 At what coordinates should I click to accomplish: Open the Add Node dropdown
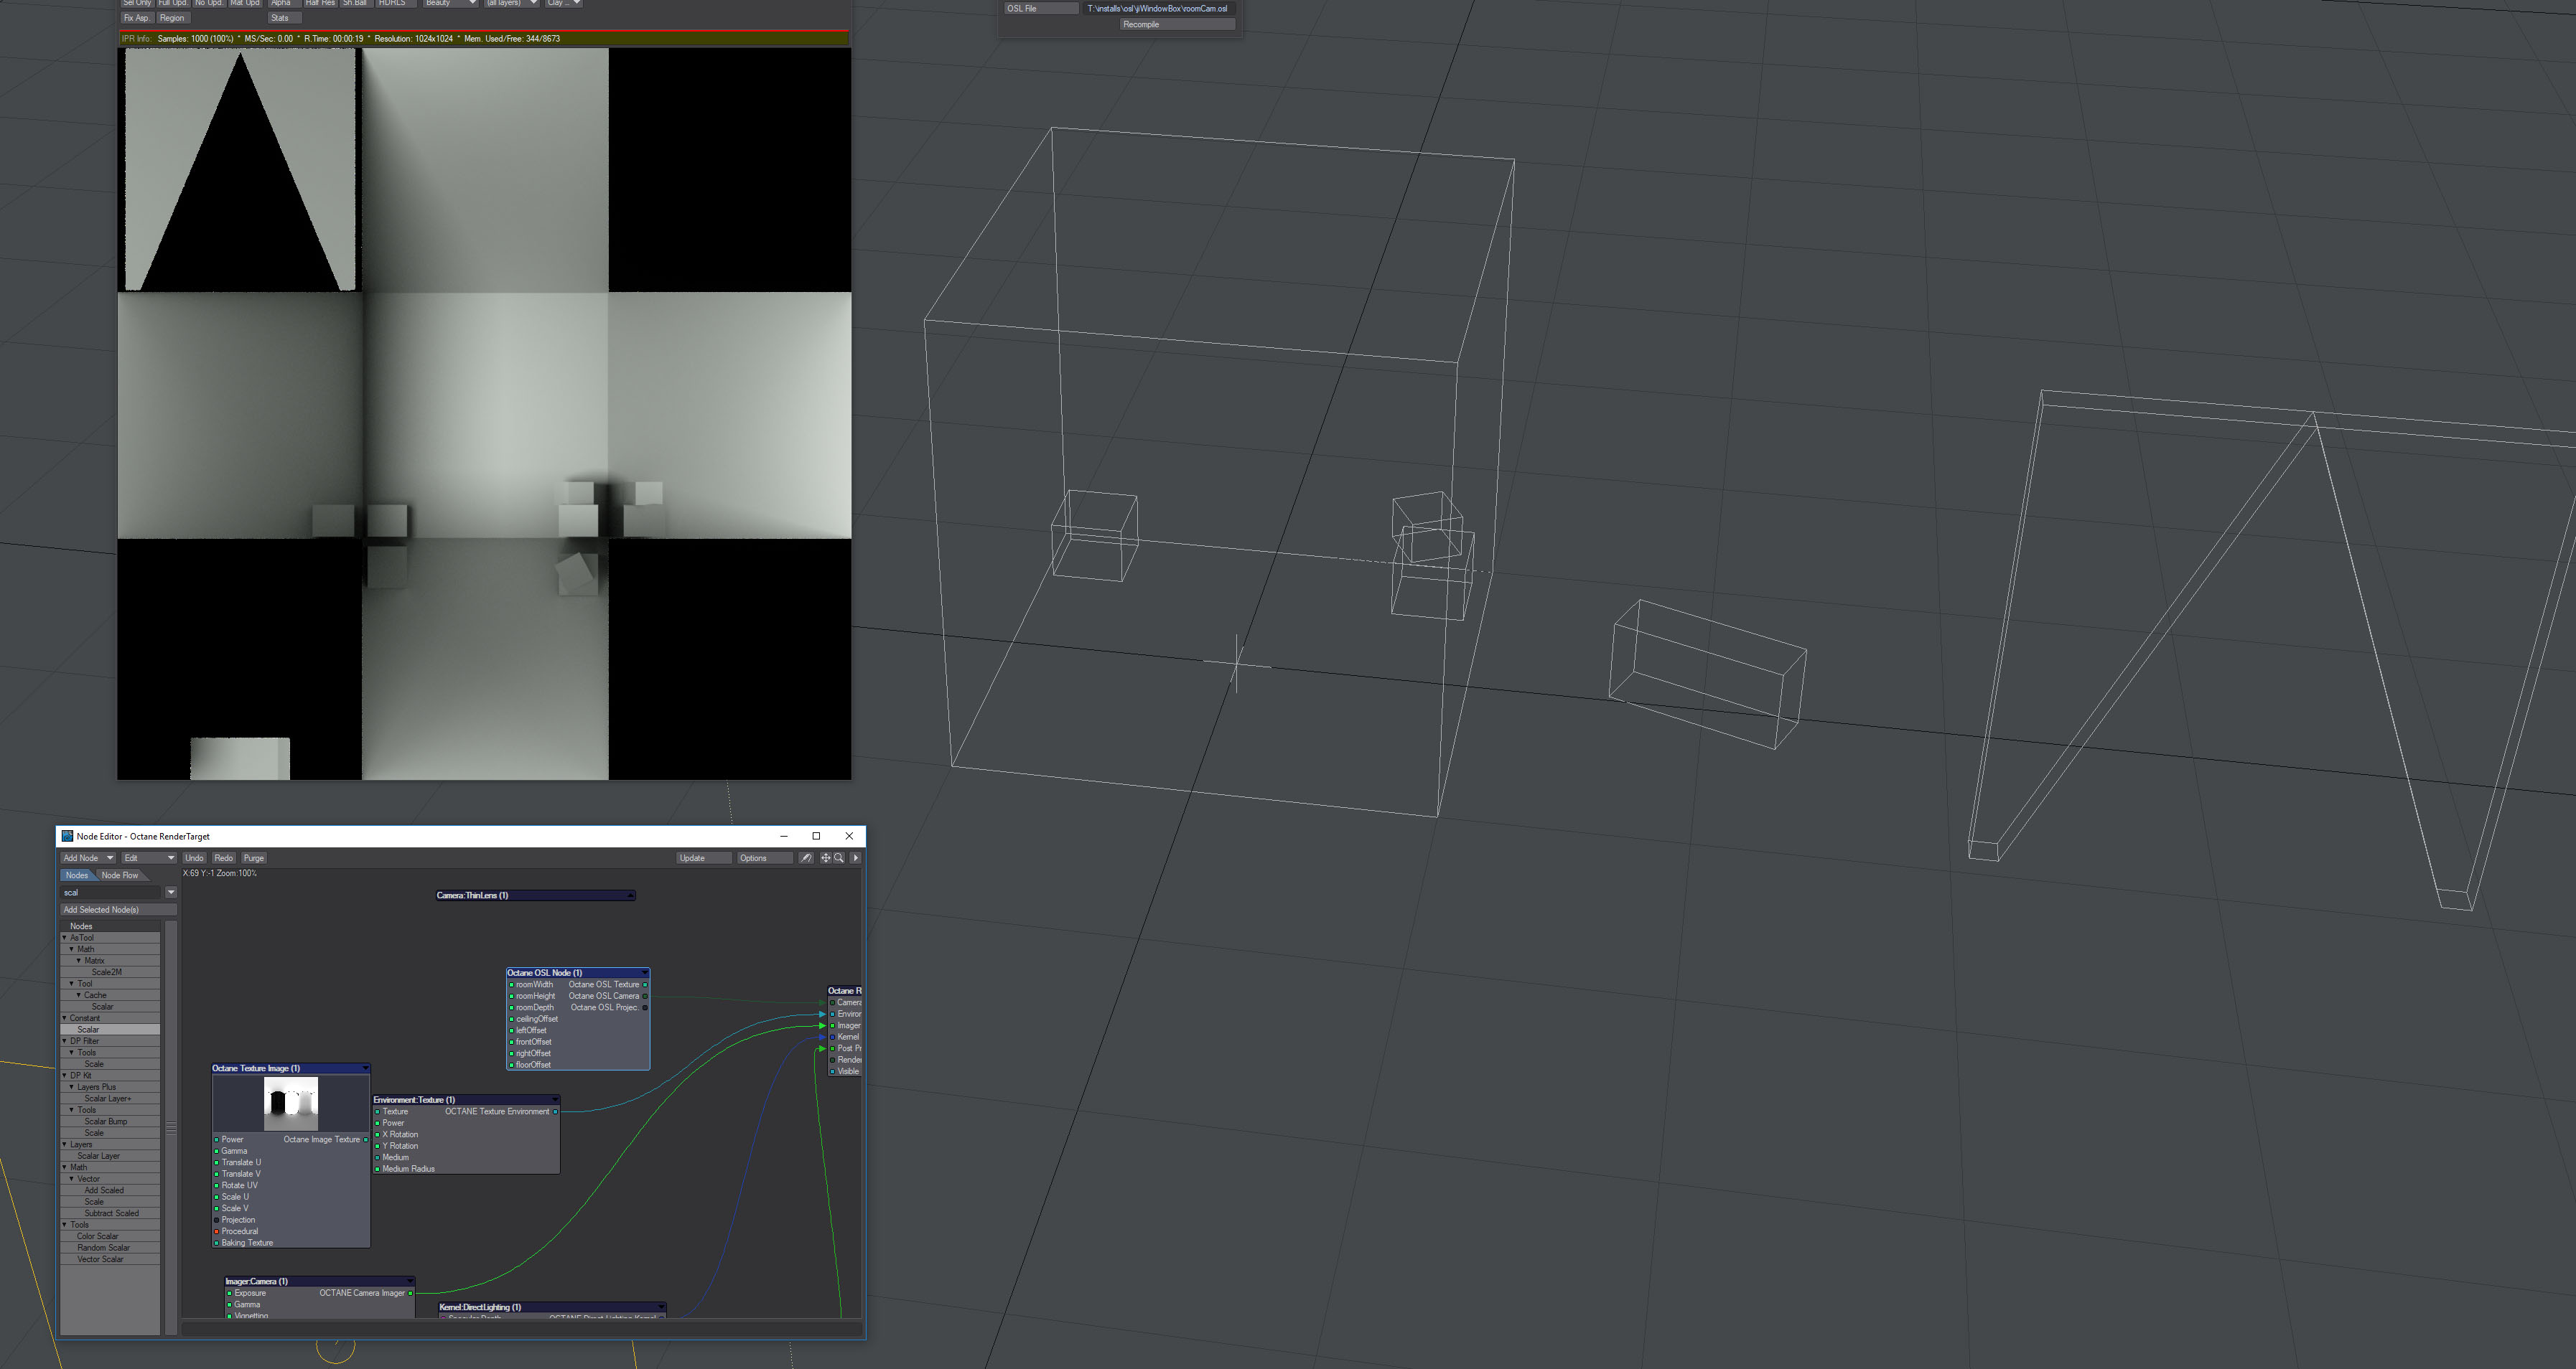click(87, 858)
